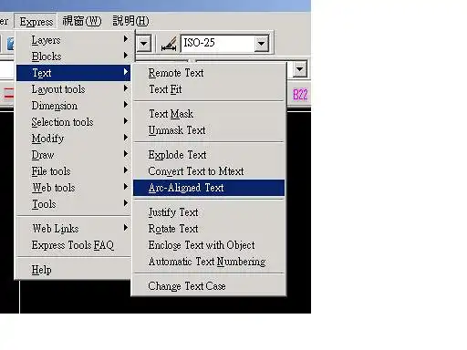Choose Unmask Text command

pyautogui.click(x=209, y=130)
